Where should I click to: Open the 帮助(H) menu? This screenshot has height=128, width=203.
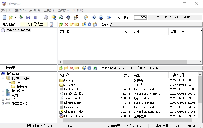[x=78, y=10]
